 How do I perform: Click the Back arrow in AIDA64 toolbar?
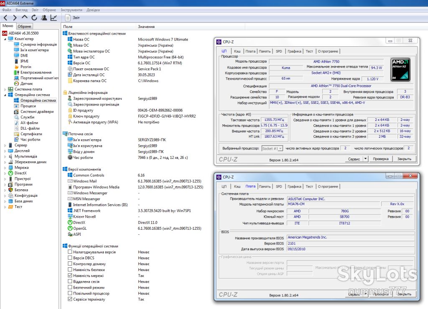click(x=5, y=18)
